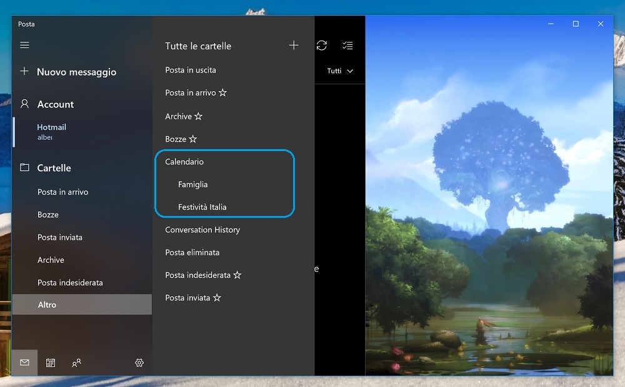625x387 pixels.
Task: Select Posta indesiderata in all folders list
Action: (x=197, y=275)
